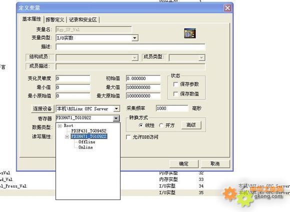Select PD3F431_TG09452 in the tree
The image size is (290, 212).
[x=89, y=131]
